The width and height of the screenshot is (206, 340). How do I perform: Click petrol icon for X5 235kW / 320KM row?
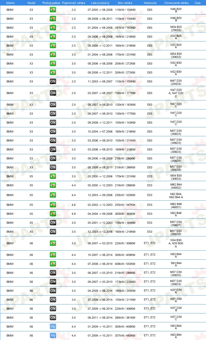[x=53, y=195]
